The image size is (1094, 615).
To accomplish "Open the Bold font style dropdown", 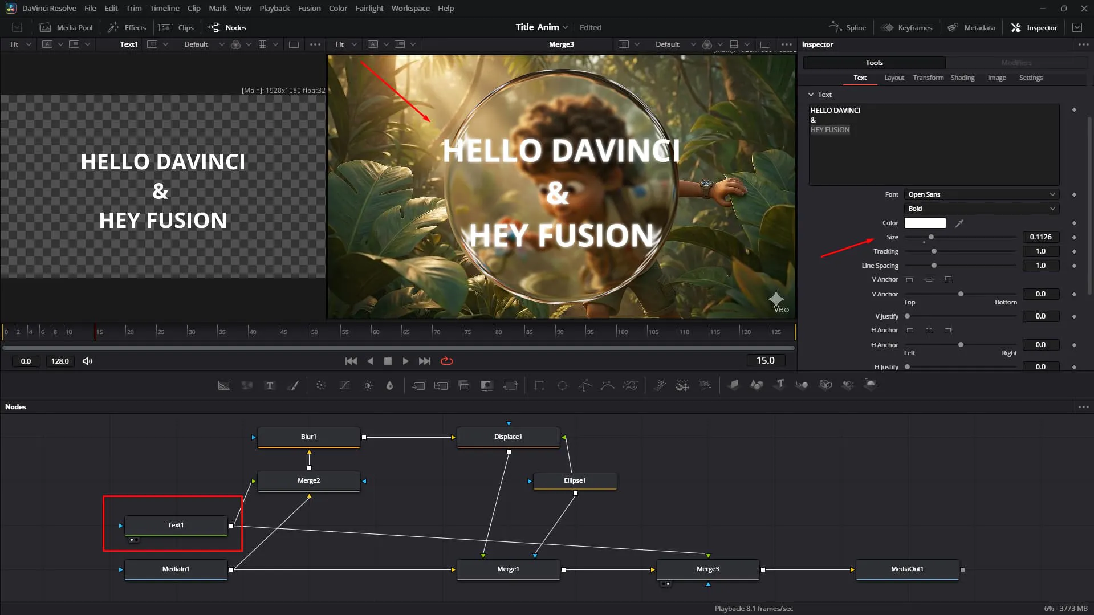I will point(981,209).
